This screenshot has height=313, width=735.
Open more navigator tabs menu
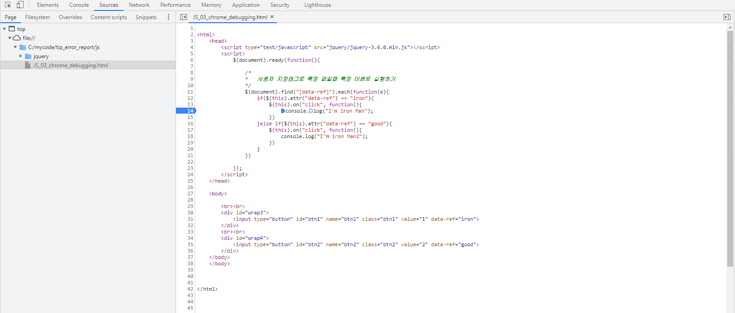tap(168, 17)
